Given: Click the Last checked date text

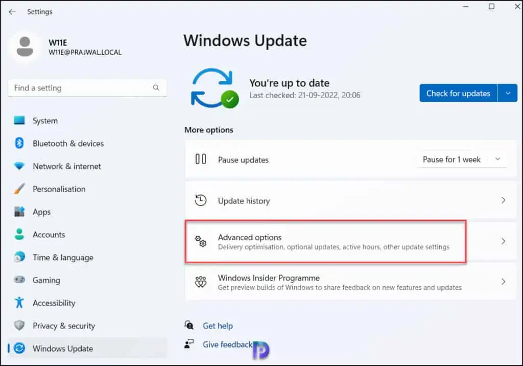Looking at the screenshot, I should [305, 95].
